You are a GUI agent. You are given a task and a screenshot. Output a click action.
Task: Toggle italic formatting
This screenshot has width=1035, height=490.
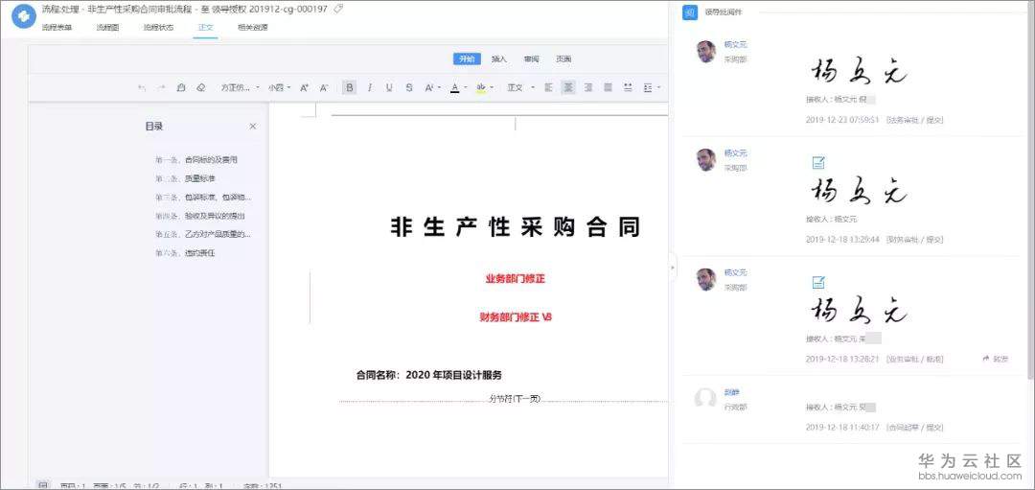370,87
